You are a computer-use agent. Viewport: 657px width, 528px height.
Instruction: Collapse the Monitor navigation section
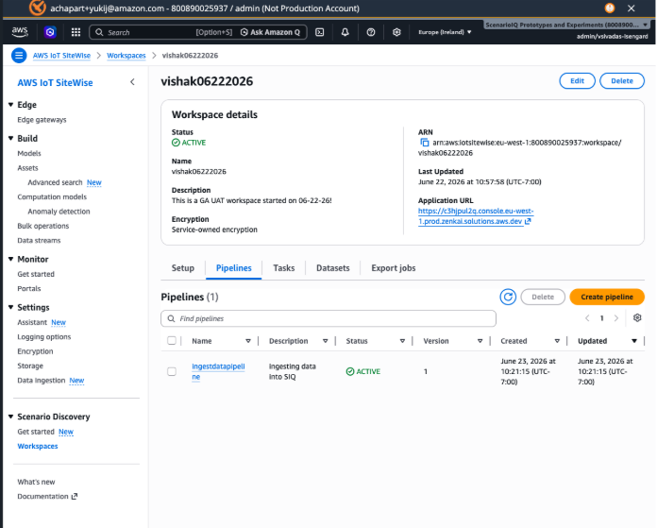tap(11, 259)
